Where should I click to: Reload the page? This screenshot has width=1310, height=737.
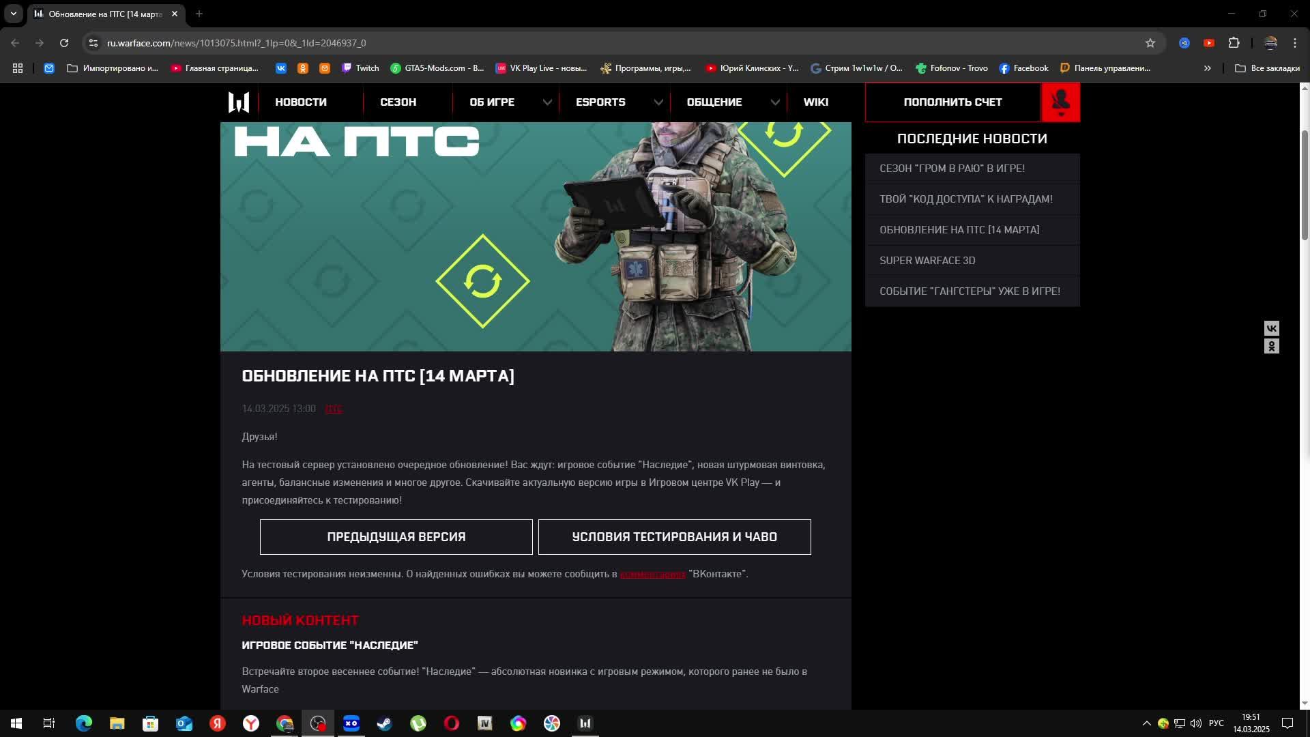coord(64,43)
